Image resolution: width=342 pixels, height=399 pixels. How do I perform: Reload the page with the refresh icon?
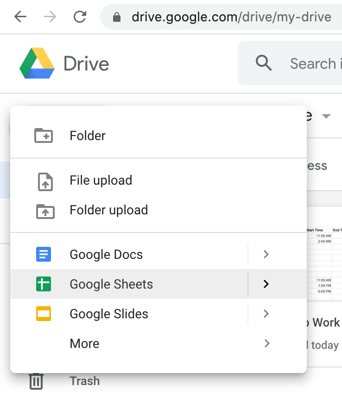point(80,17)
